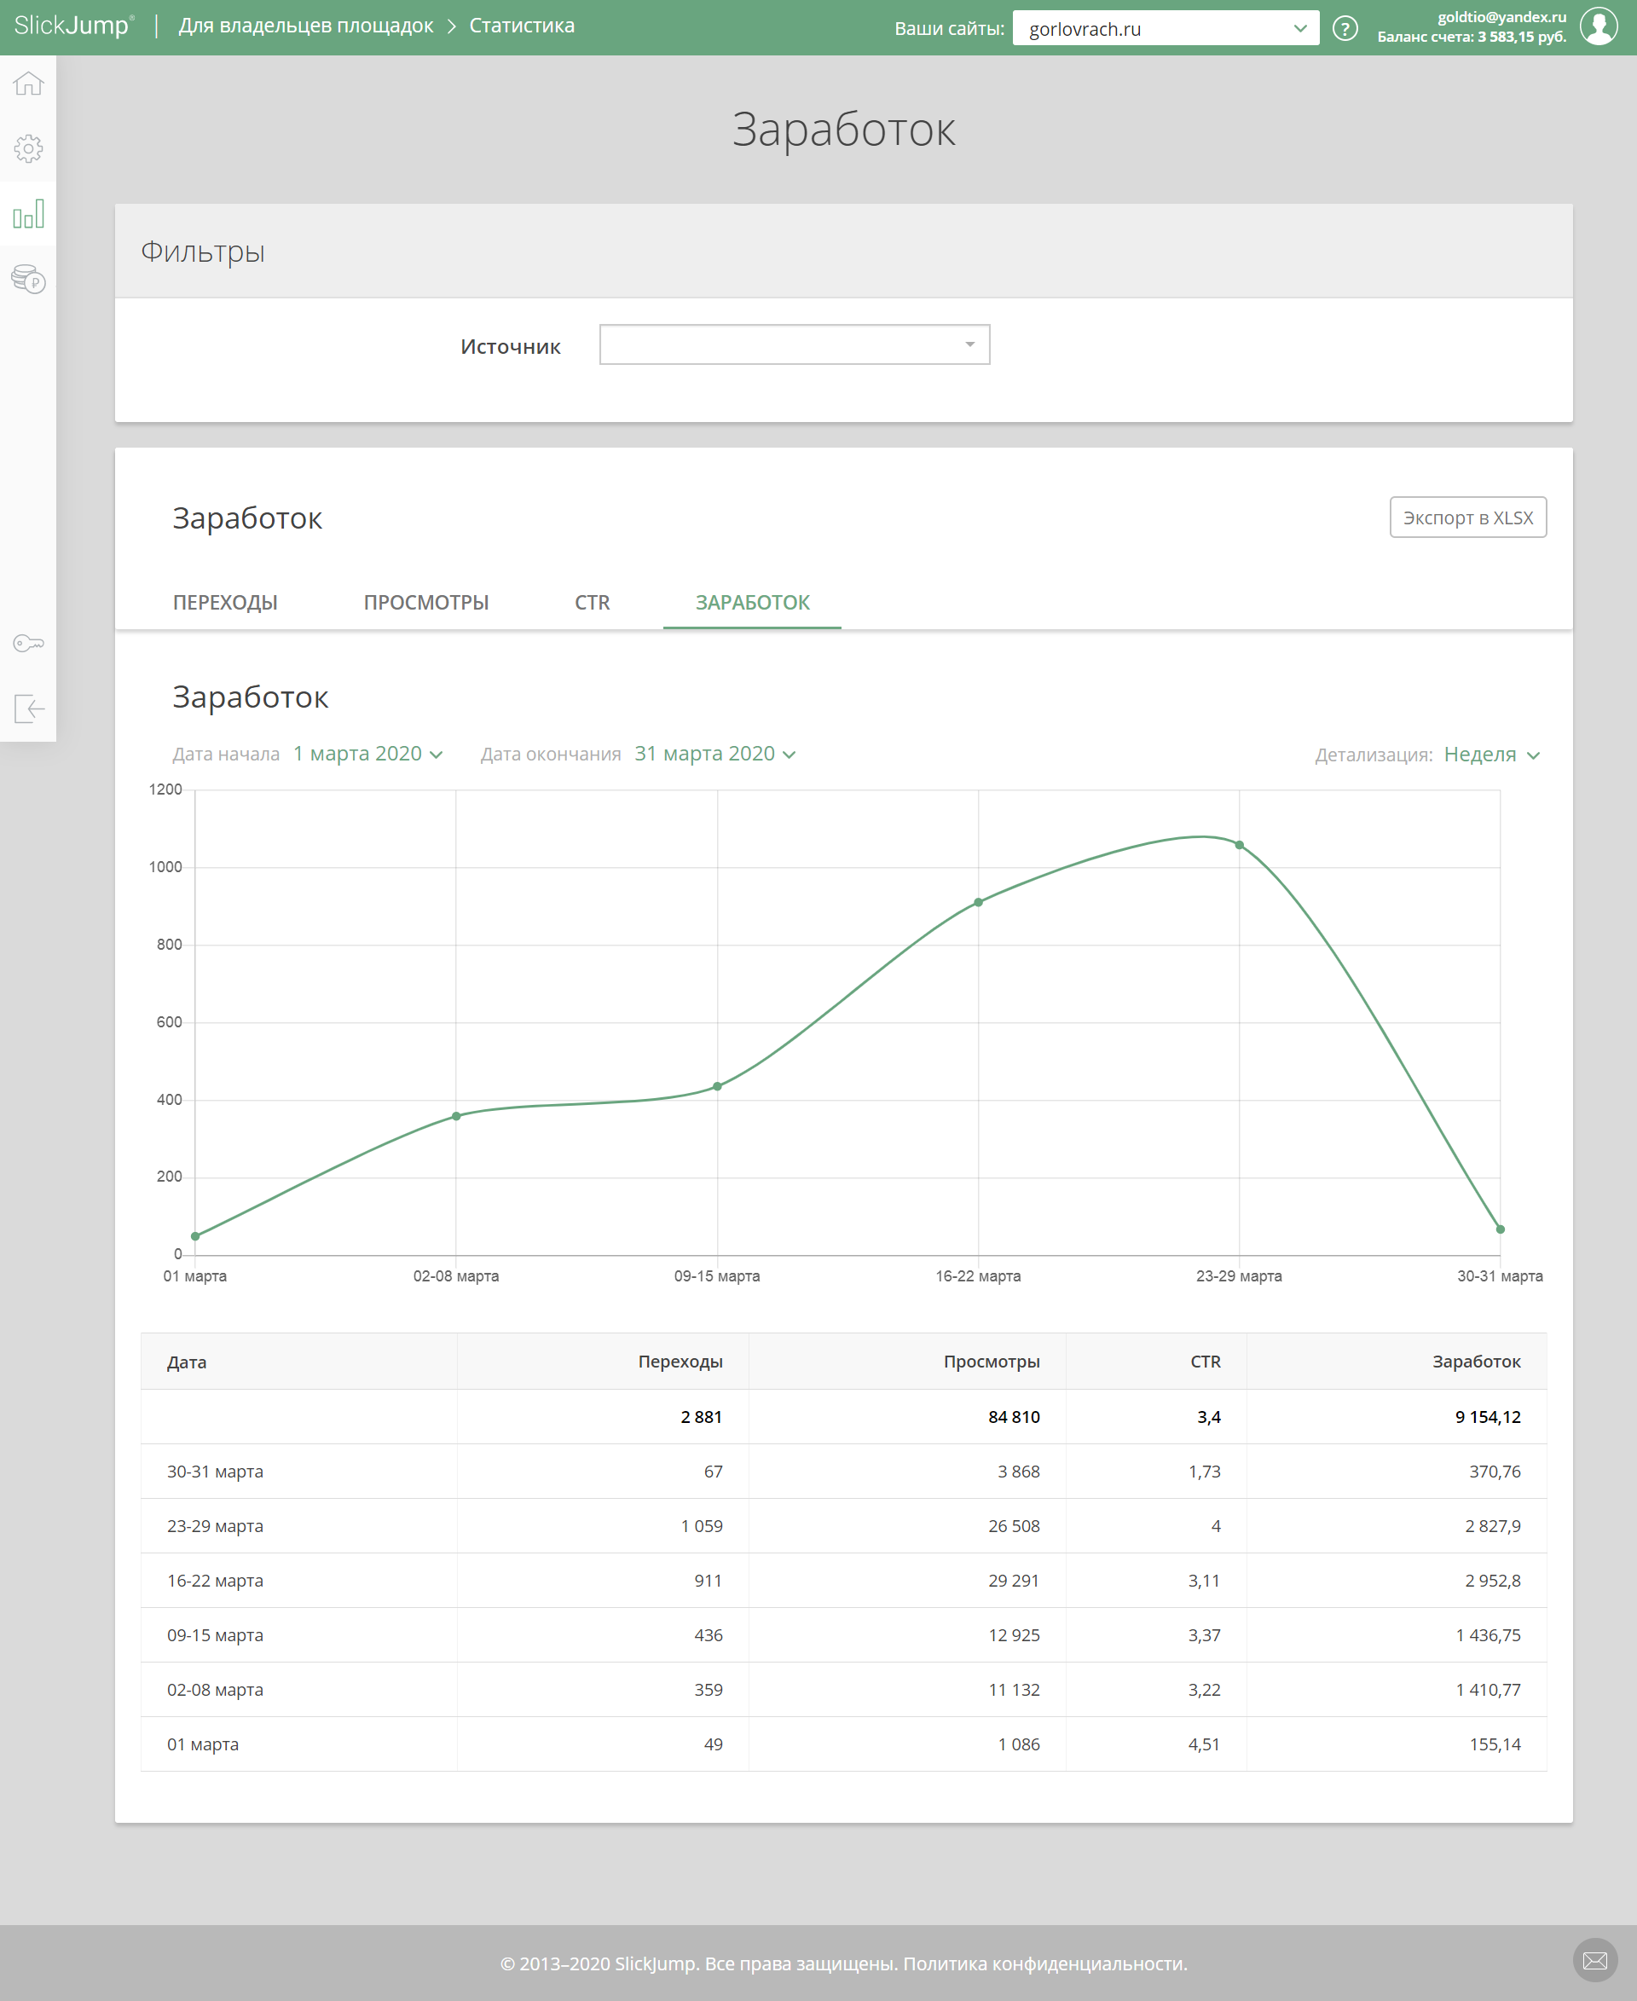This screenshot has height=2001, width=1637.
Task: Click the 23-29 марта table row label
Action: click(x=215, y=1526)
